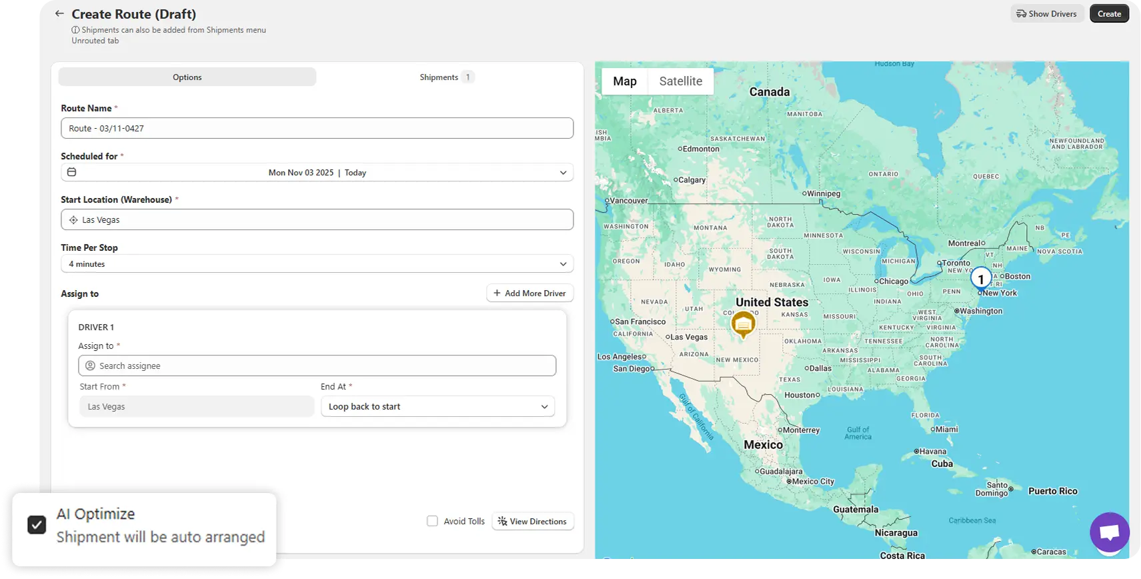Click View Directions button
The image size is (1141, 579).
tap(532, 522)
